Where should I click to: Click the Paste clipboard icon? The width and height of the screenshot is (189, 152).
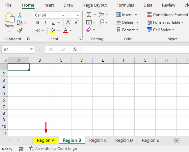(x=10, y=17)
